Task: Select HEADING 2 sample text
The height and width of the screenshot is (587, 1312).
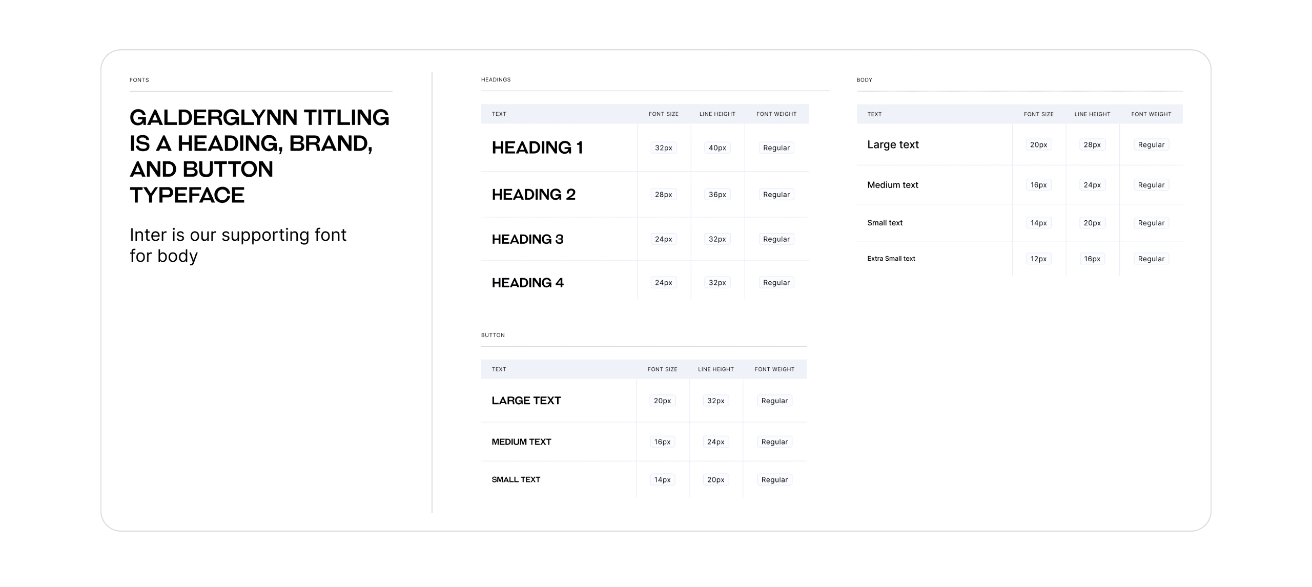Action: [534, 195]
